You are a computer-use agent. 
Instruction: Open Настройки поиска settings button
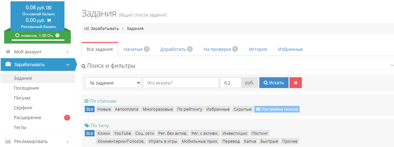(x=277, y=109)
